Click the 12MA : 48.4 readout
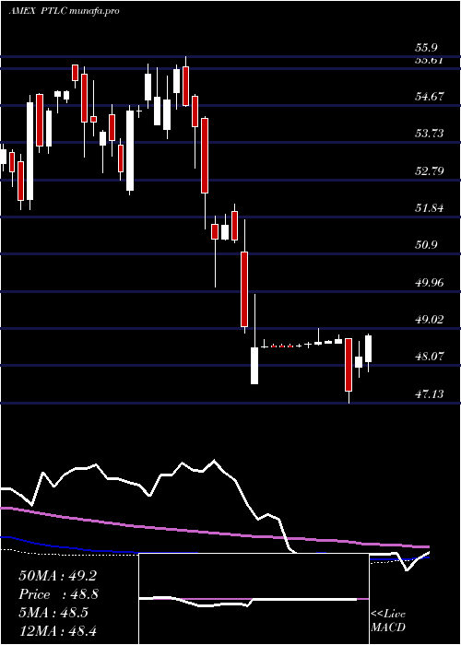This screenshot has height=645, width=461. click(x=57, y=630)
